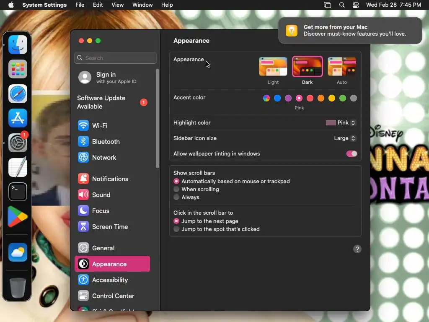Viewport: 429px width, 322px height.
Task: Select Appearance in the sidebar
Action: click(x=112, y=264)
